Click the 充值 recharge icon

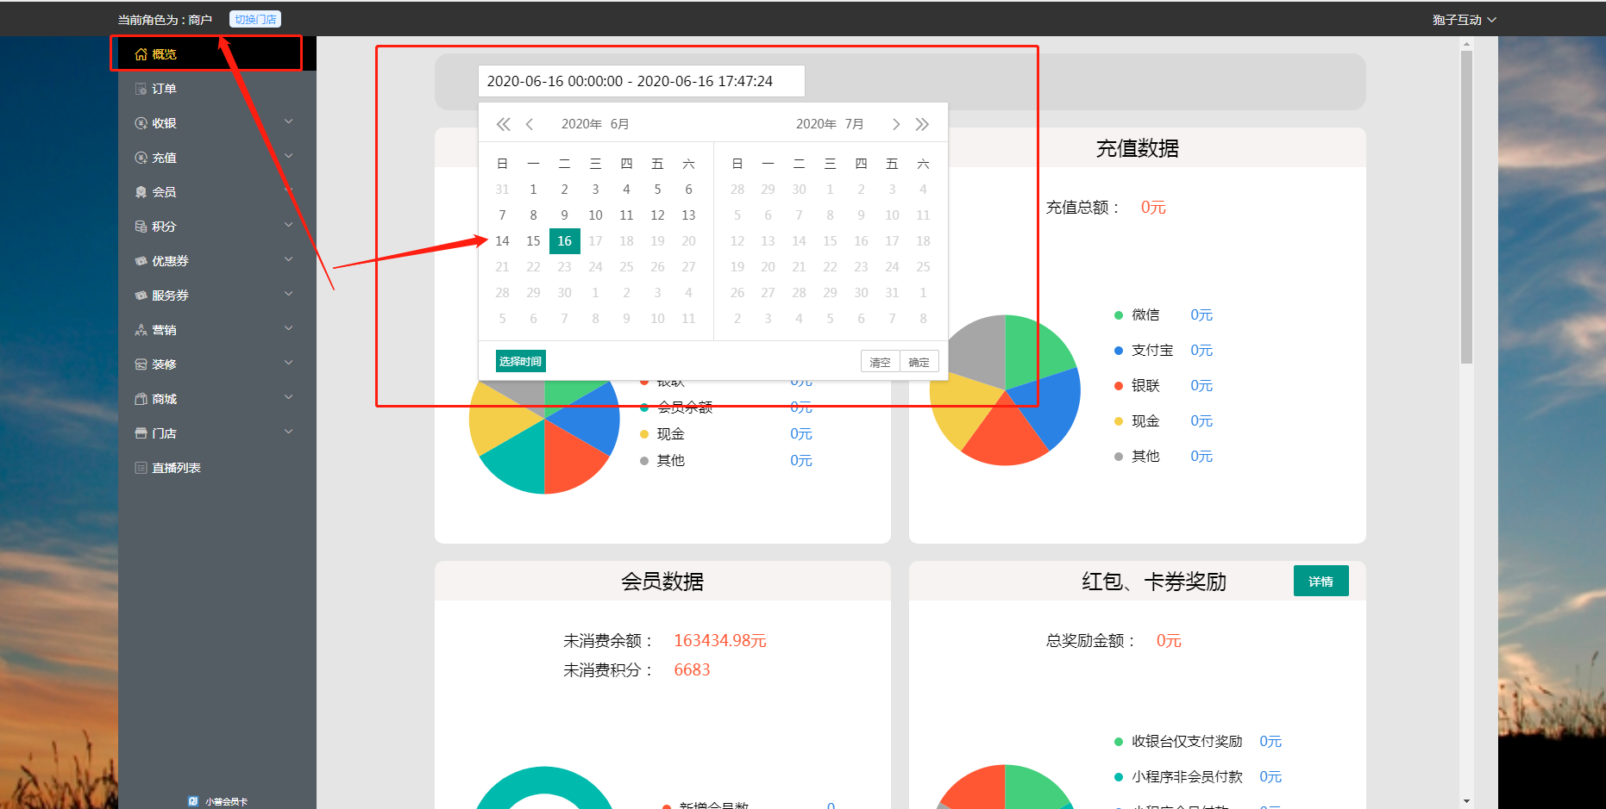pos(141,158)
